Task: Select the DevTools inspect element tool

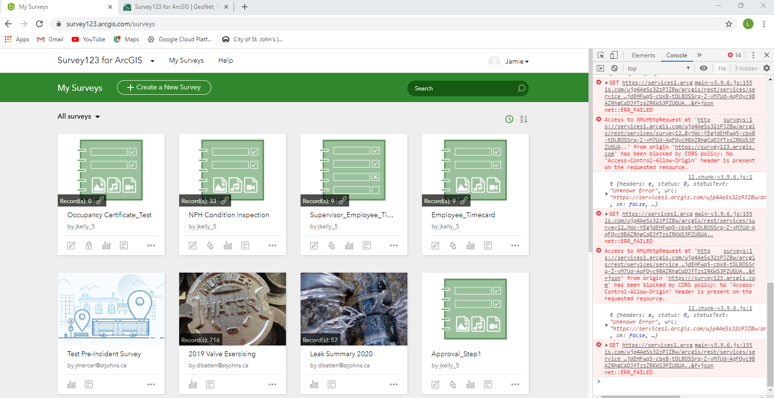Action: coord(601,55)
